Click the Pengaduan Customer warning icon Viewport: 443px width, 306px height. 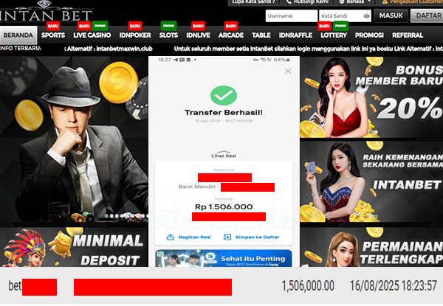385,1
